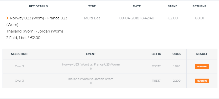Click the 1.820 odds value
Viewport: 219px width, 99px height.
177,66
